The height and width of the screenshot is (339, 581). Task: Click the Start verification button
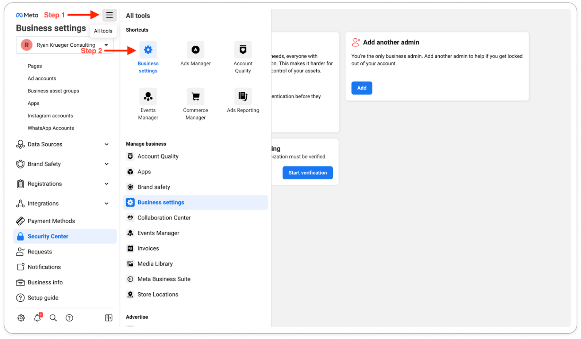308,173
